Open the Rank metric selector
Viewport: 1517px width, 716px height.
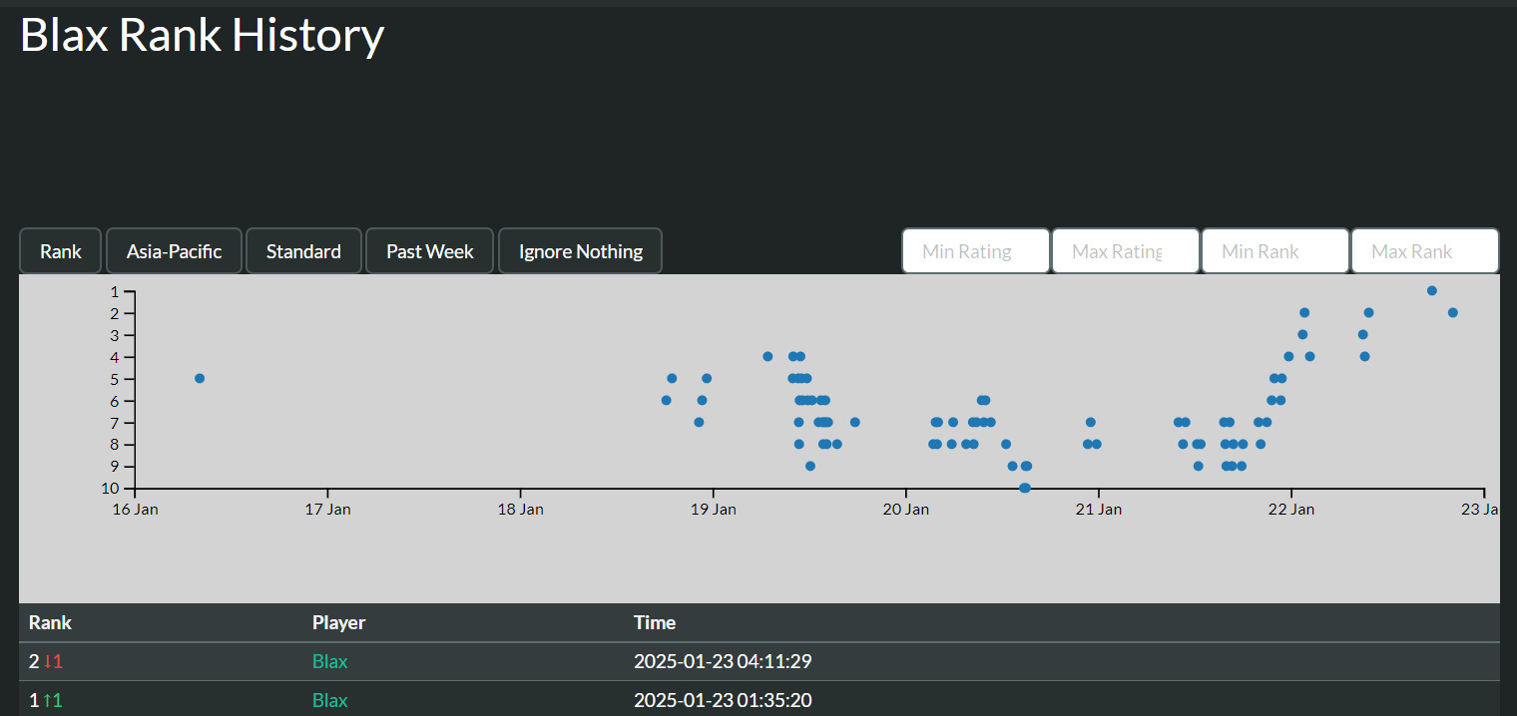(60, 251)
